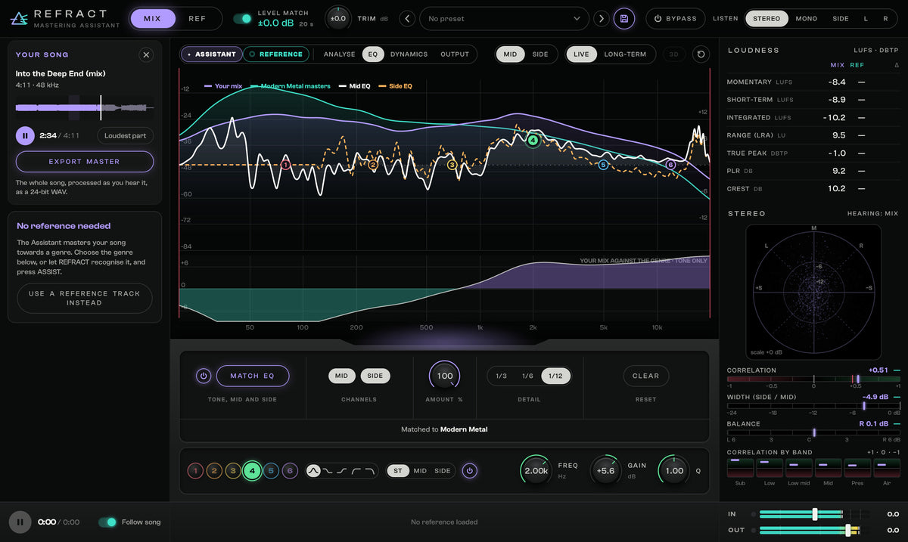Select Long-Term spectrum mode
The width and height of the screenshot is (908, 542).
625,54
